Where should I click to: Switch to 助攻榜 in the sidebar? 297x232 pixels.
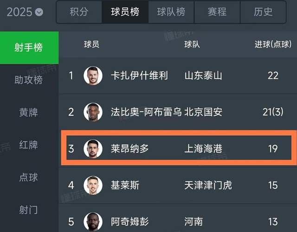click(x=29, y=80)
